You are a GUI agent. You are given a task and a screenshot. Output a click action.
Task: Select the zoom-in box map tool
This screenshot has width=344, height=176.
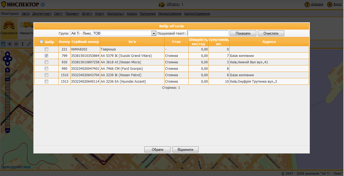[10, 44]
